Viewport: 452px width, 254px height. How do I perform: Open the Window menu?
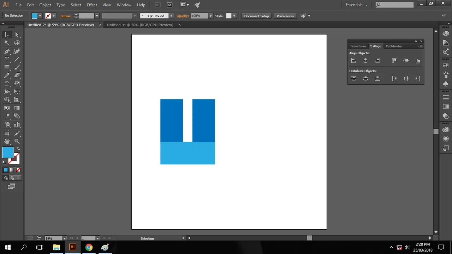124,5
